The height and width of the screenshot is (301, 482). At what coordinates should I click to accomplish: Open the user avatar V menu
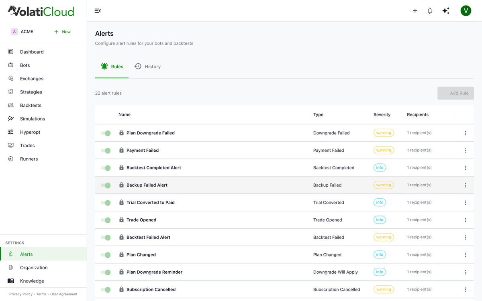(x=466, y=11)
